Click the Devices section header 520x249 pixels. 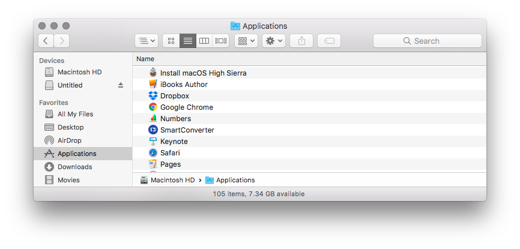[x=52, y=61]
